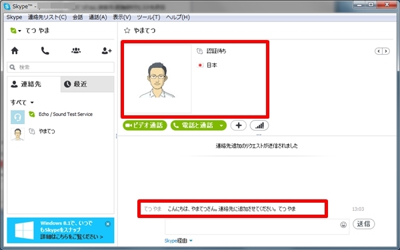Expand the 電話と通話 dropdown arrow
The height and width of the screenshot is (250, 400).
click(x=221, y=125)
